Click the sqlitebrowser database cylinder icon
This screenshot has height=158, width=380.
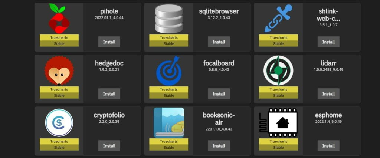pos(169,19)
